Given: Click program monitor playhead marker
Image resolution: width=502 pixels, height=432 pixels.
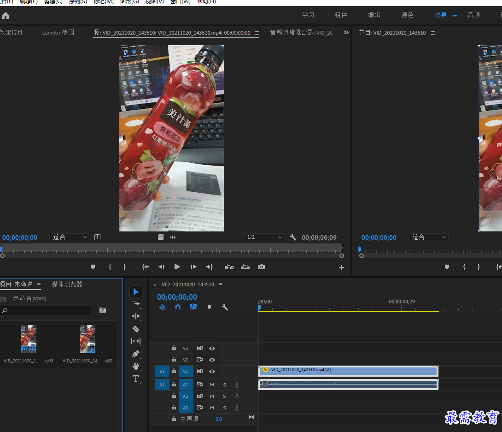Looking at the screenshot, I should click(360, 249).
